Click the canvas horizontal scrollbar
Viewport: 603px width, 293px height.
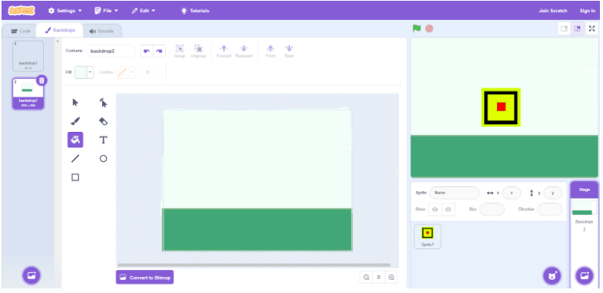[x=254, y=265]
